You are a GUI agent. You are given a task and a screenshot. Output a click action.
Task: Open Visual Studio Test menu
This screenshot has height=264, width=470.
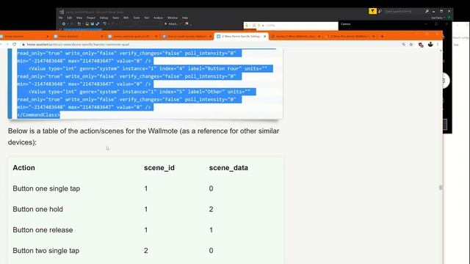147,18
